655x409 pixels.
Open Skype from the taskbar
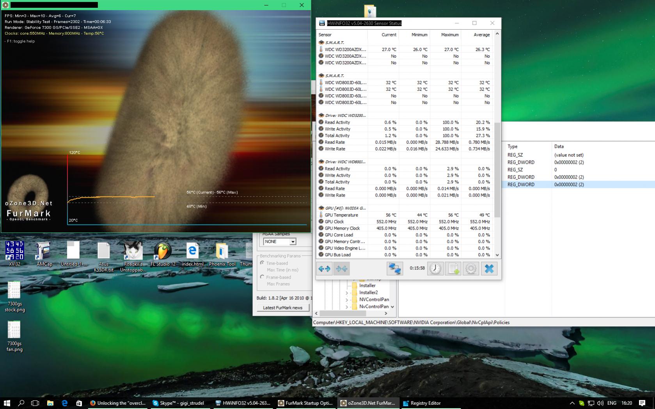(x=178, y=403)
